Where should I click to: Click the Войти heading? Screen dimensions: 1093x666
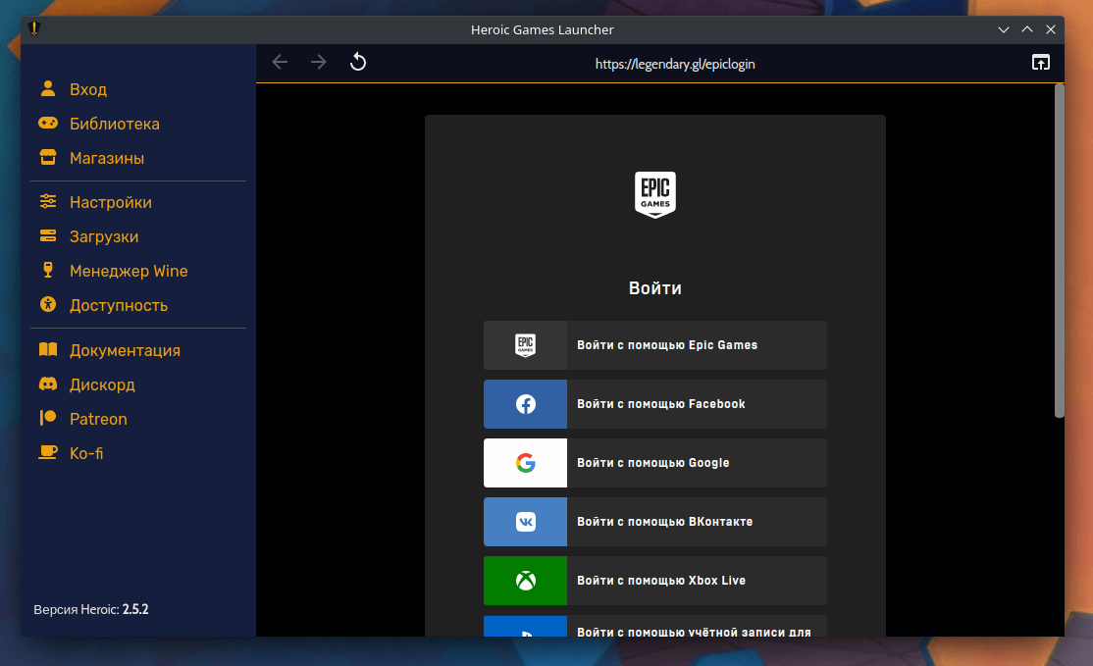(x=655, y=287)
